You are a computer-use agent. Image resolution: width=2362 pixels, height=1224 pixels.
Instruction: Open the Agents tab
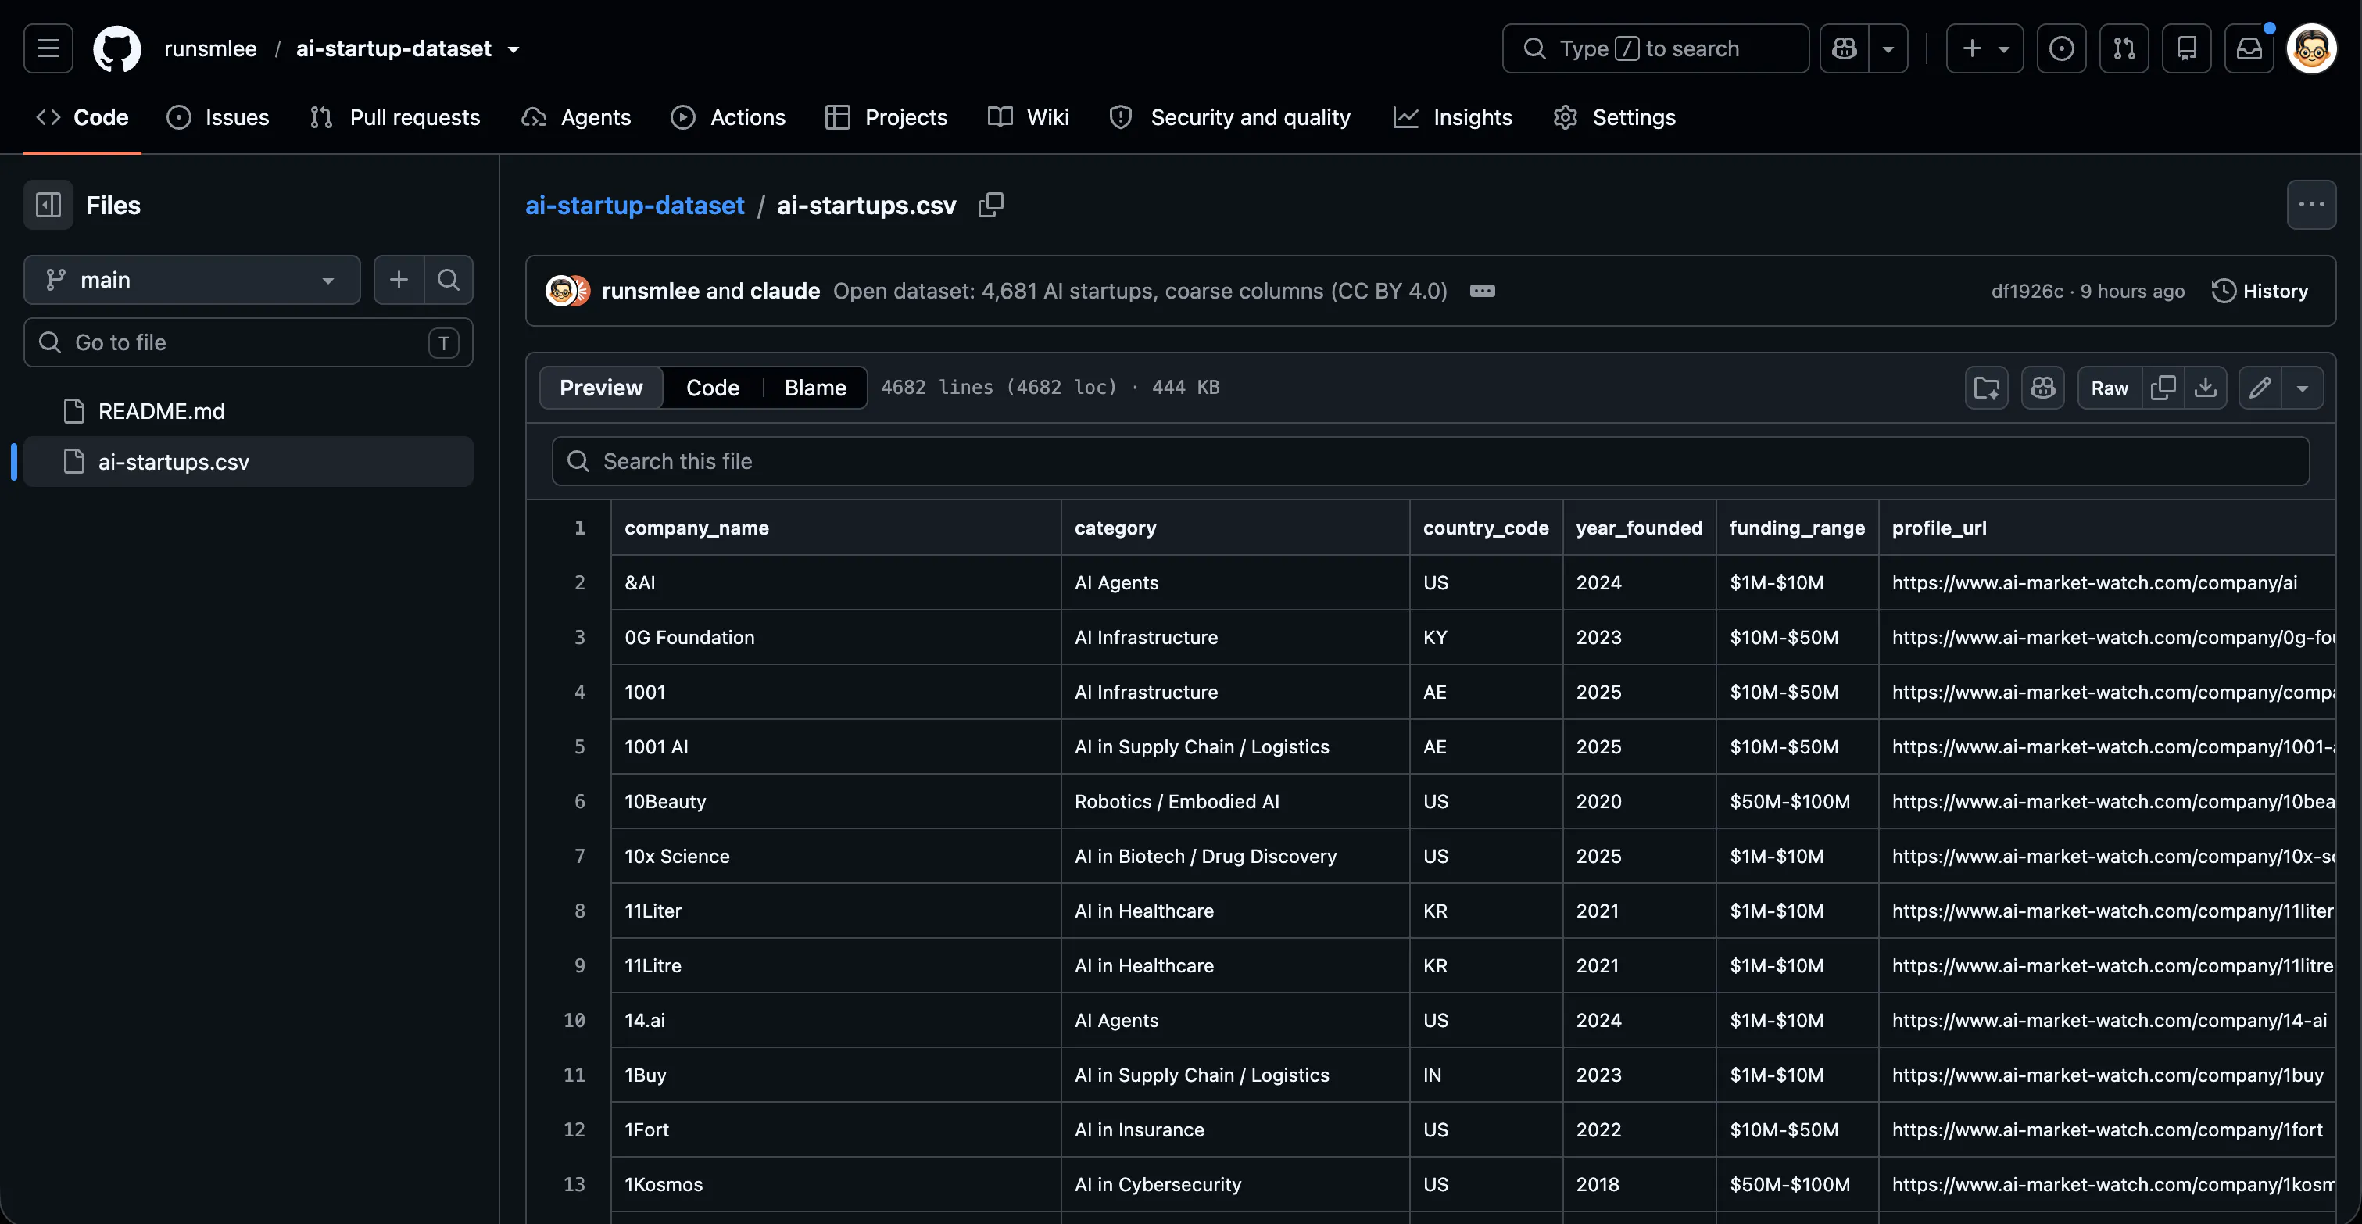pos(576,117)
